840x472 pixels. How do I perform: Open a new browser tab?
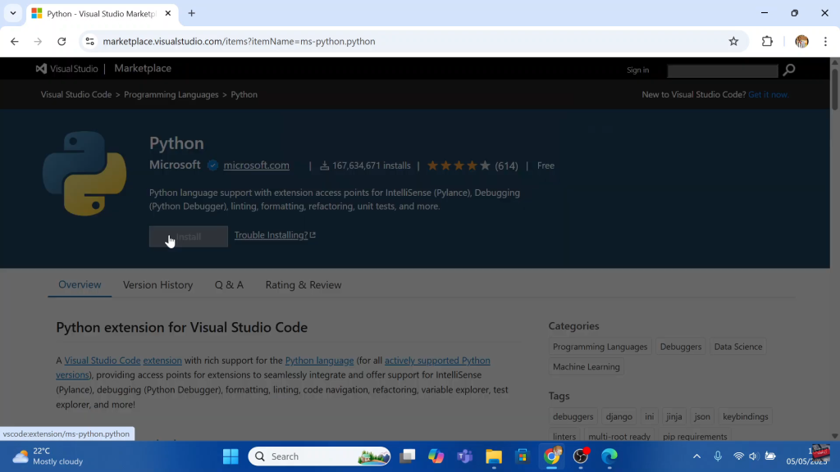click(191, 13)
